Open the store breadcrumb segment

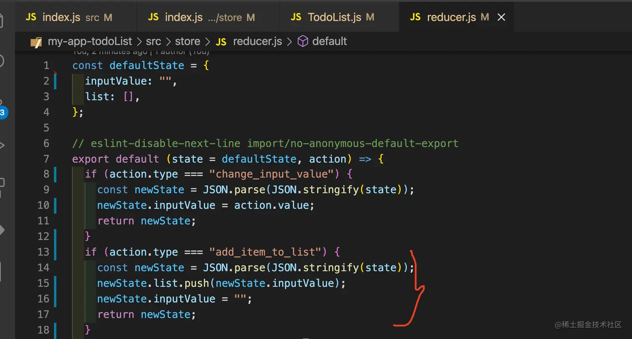pos(188,41)
